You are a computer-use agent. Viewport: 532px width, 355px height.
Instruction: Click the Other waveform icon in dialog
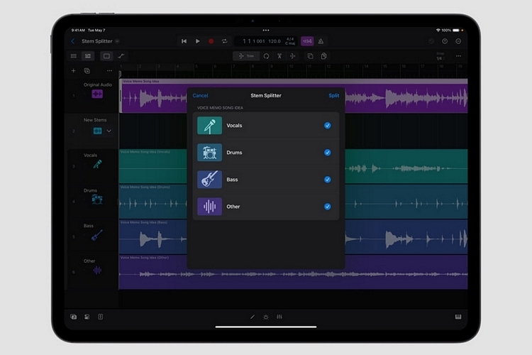click(209, 207)
